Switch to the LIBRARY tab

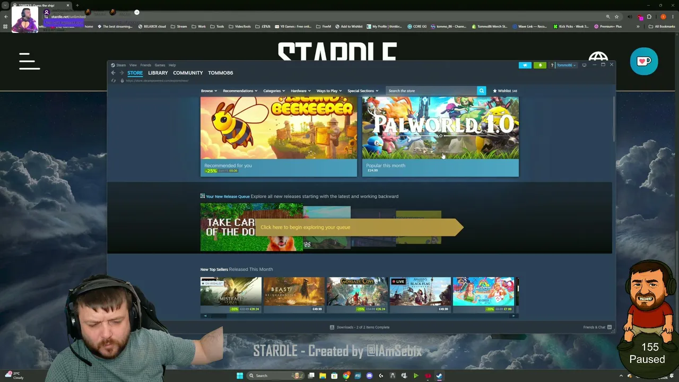click(x=158, y=73)
